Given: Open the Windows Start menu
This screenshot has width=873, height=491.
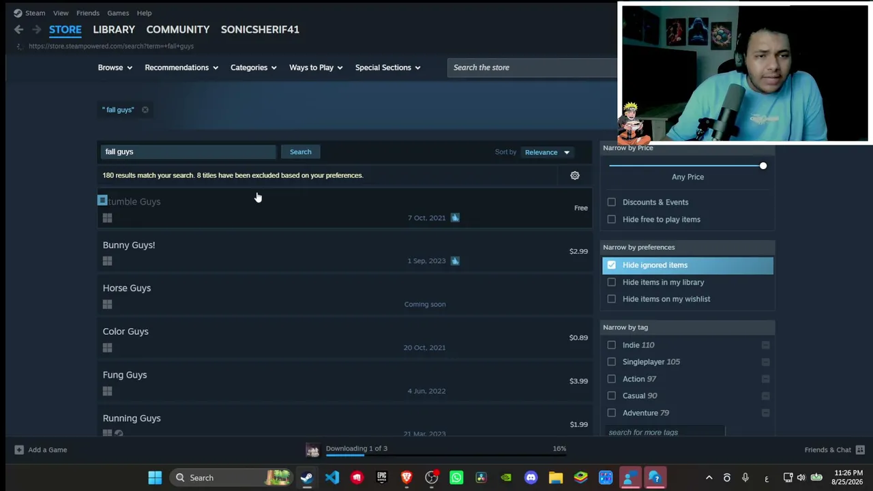Looking at the screenshot, I should 155,478.
